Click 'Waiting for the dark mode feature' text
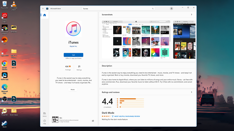The image size is (234, 131). coord(115,119)
